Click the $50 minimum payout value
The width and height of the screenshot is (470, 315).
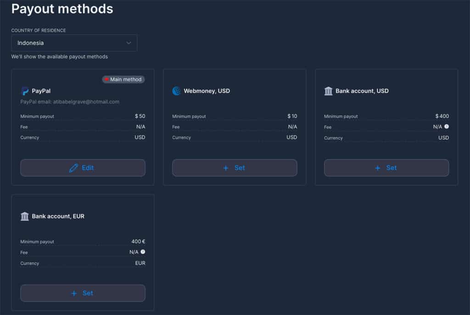pyautogui.click(x=140, y=116)
